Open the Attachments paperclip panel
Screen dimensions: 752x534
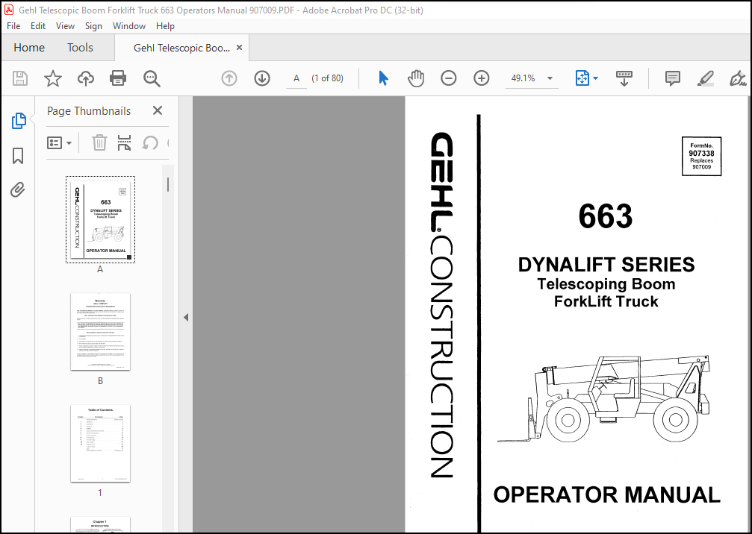[18, 190]
